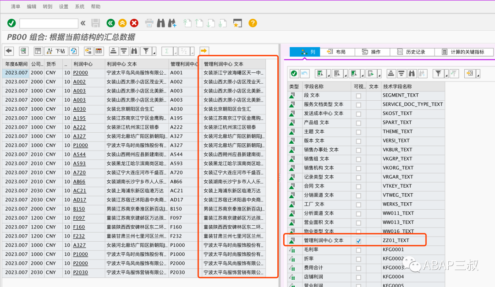Open the 设置 menu
Image resolution: width=495 pixels, height=287 pixels.
[x=63, y=6]
